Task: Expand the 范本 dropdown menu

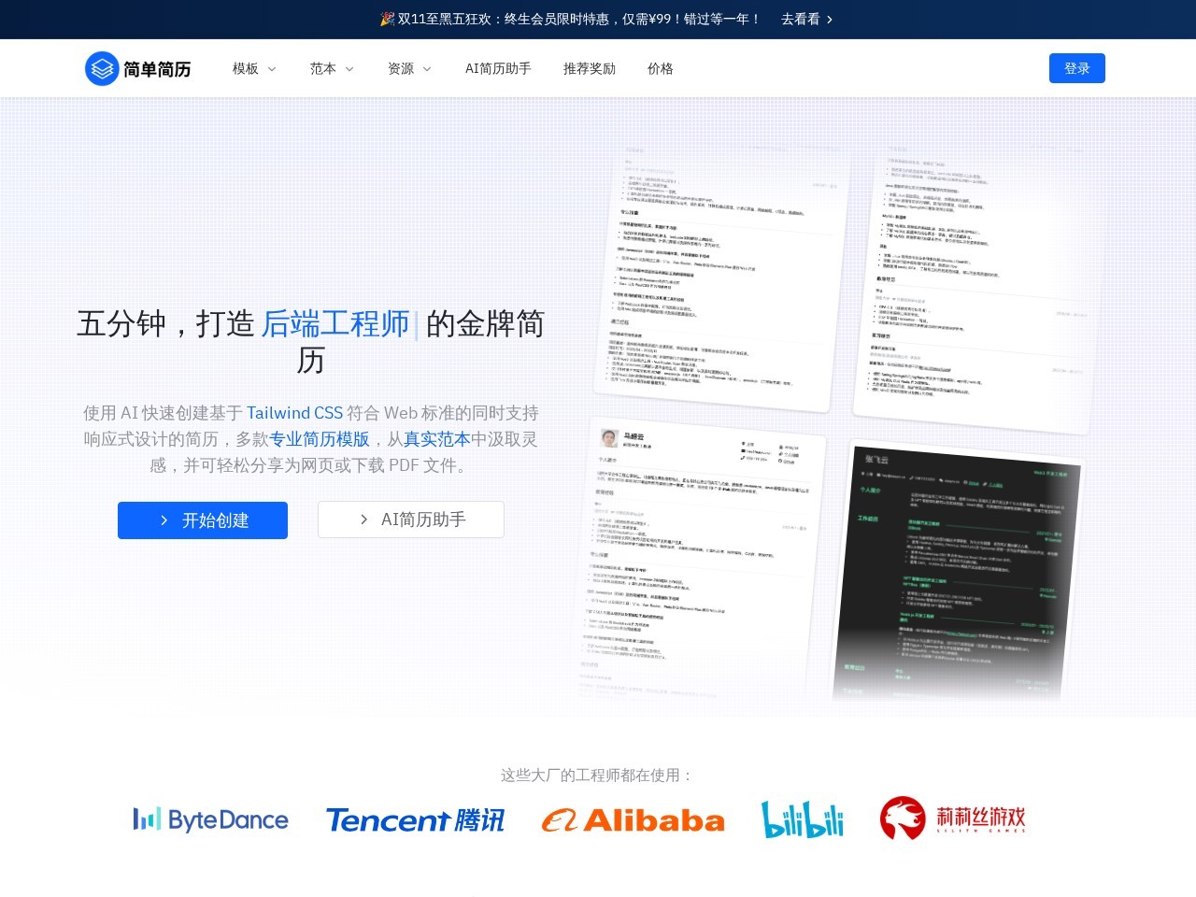Action: coord(330,68)
